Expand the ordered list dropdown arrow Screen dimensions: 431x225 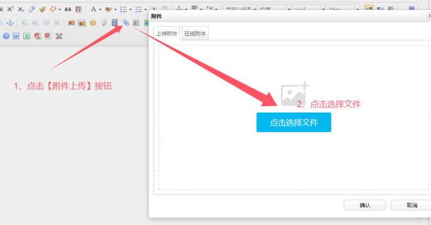coord(130,10)
